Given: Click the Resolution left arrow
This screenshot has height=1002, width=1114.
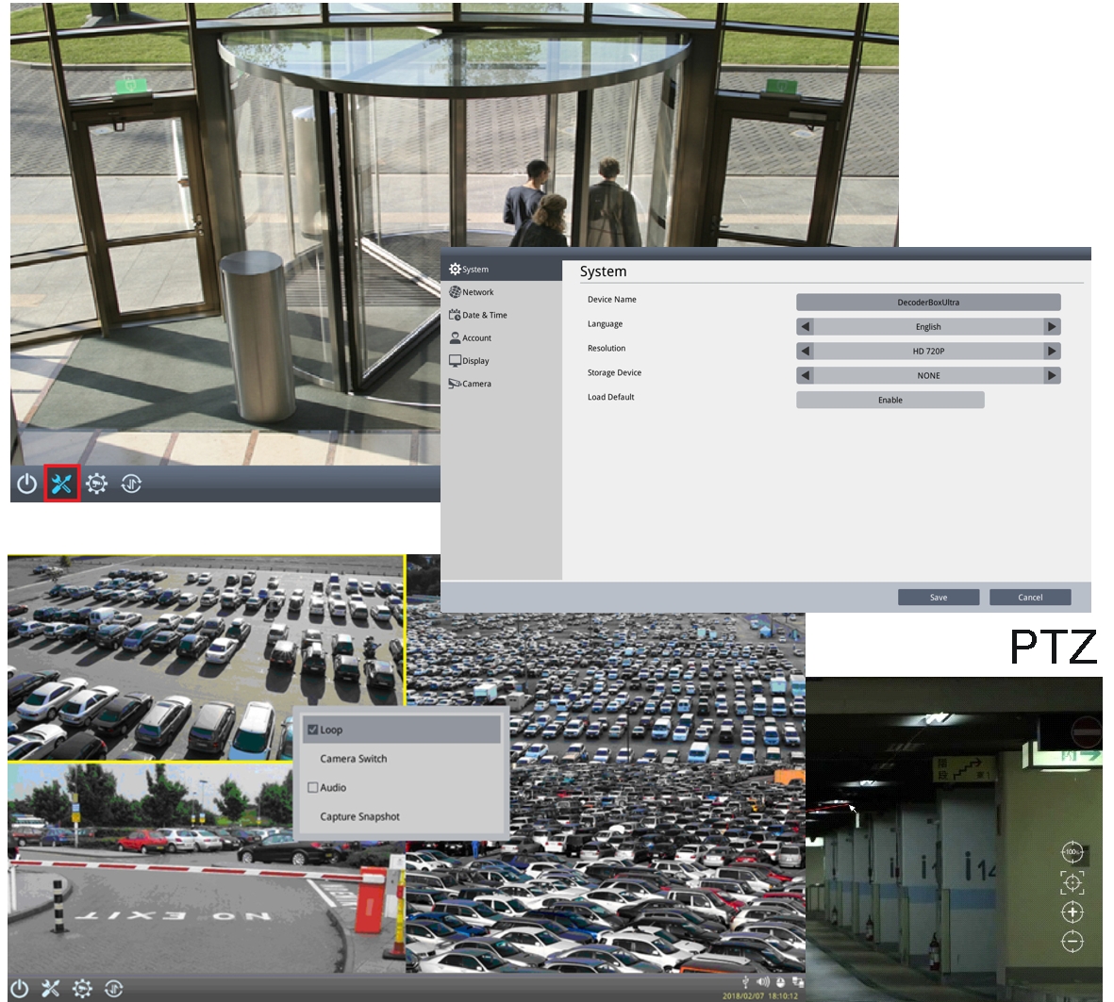Looking at the screenshot, I should 804,350.
